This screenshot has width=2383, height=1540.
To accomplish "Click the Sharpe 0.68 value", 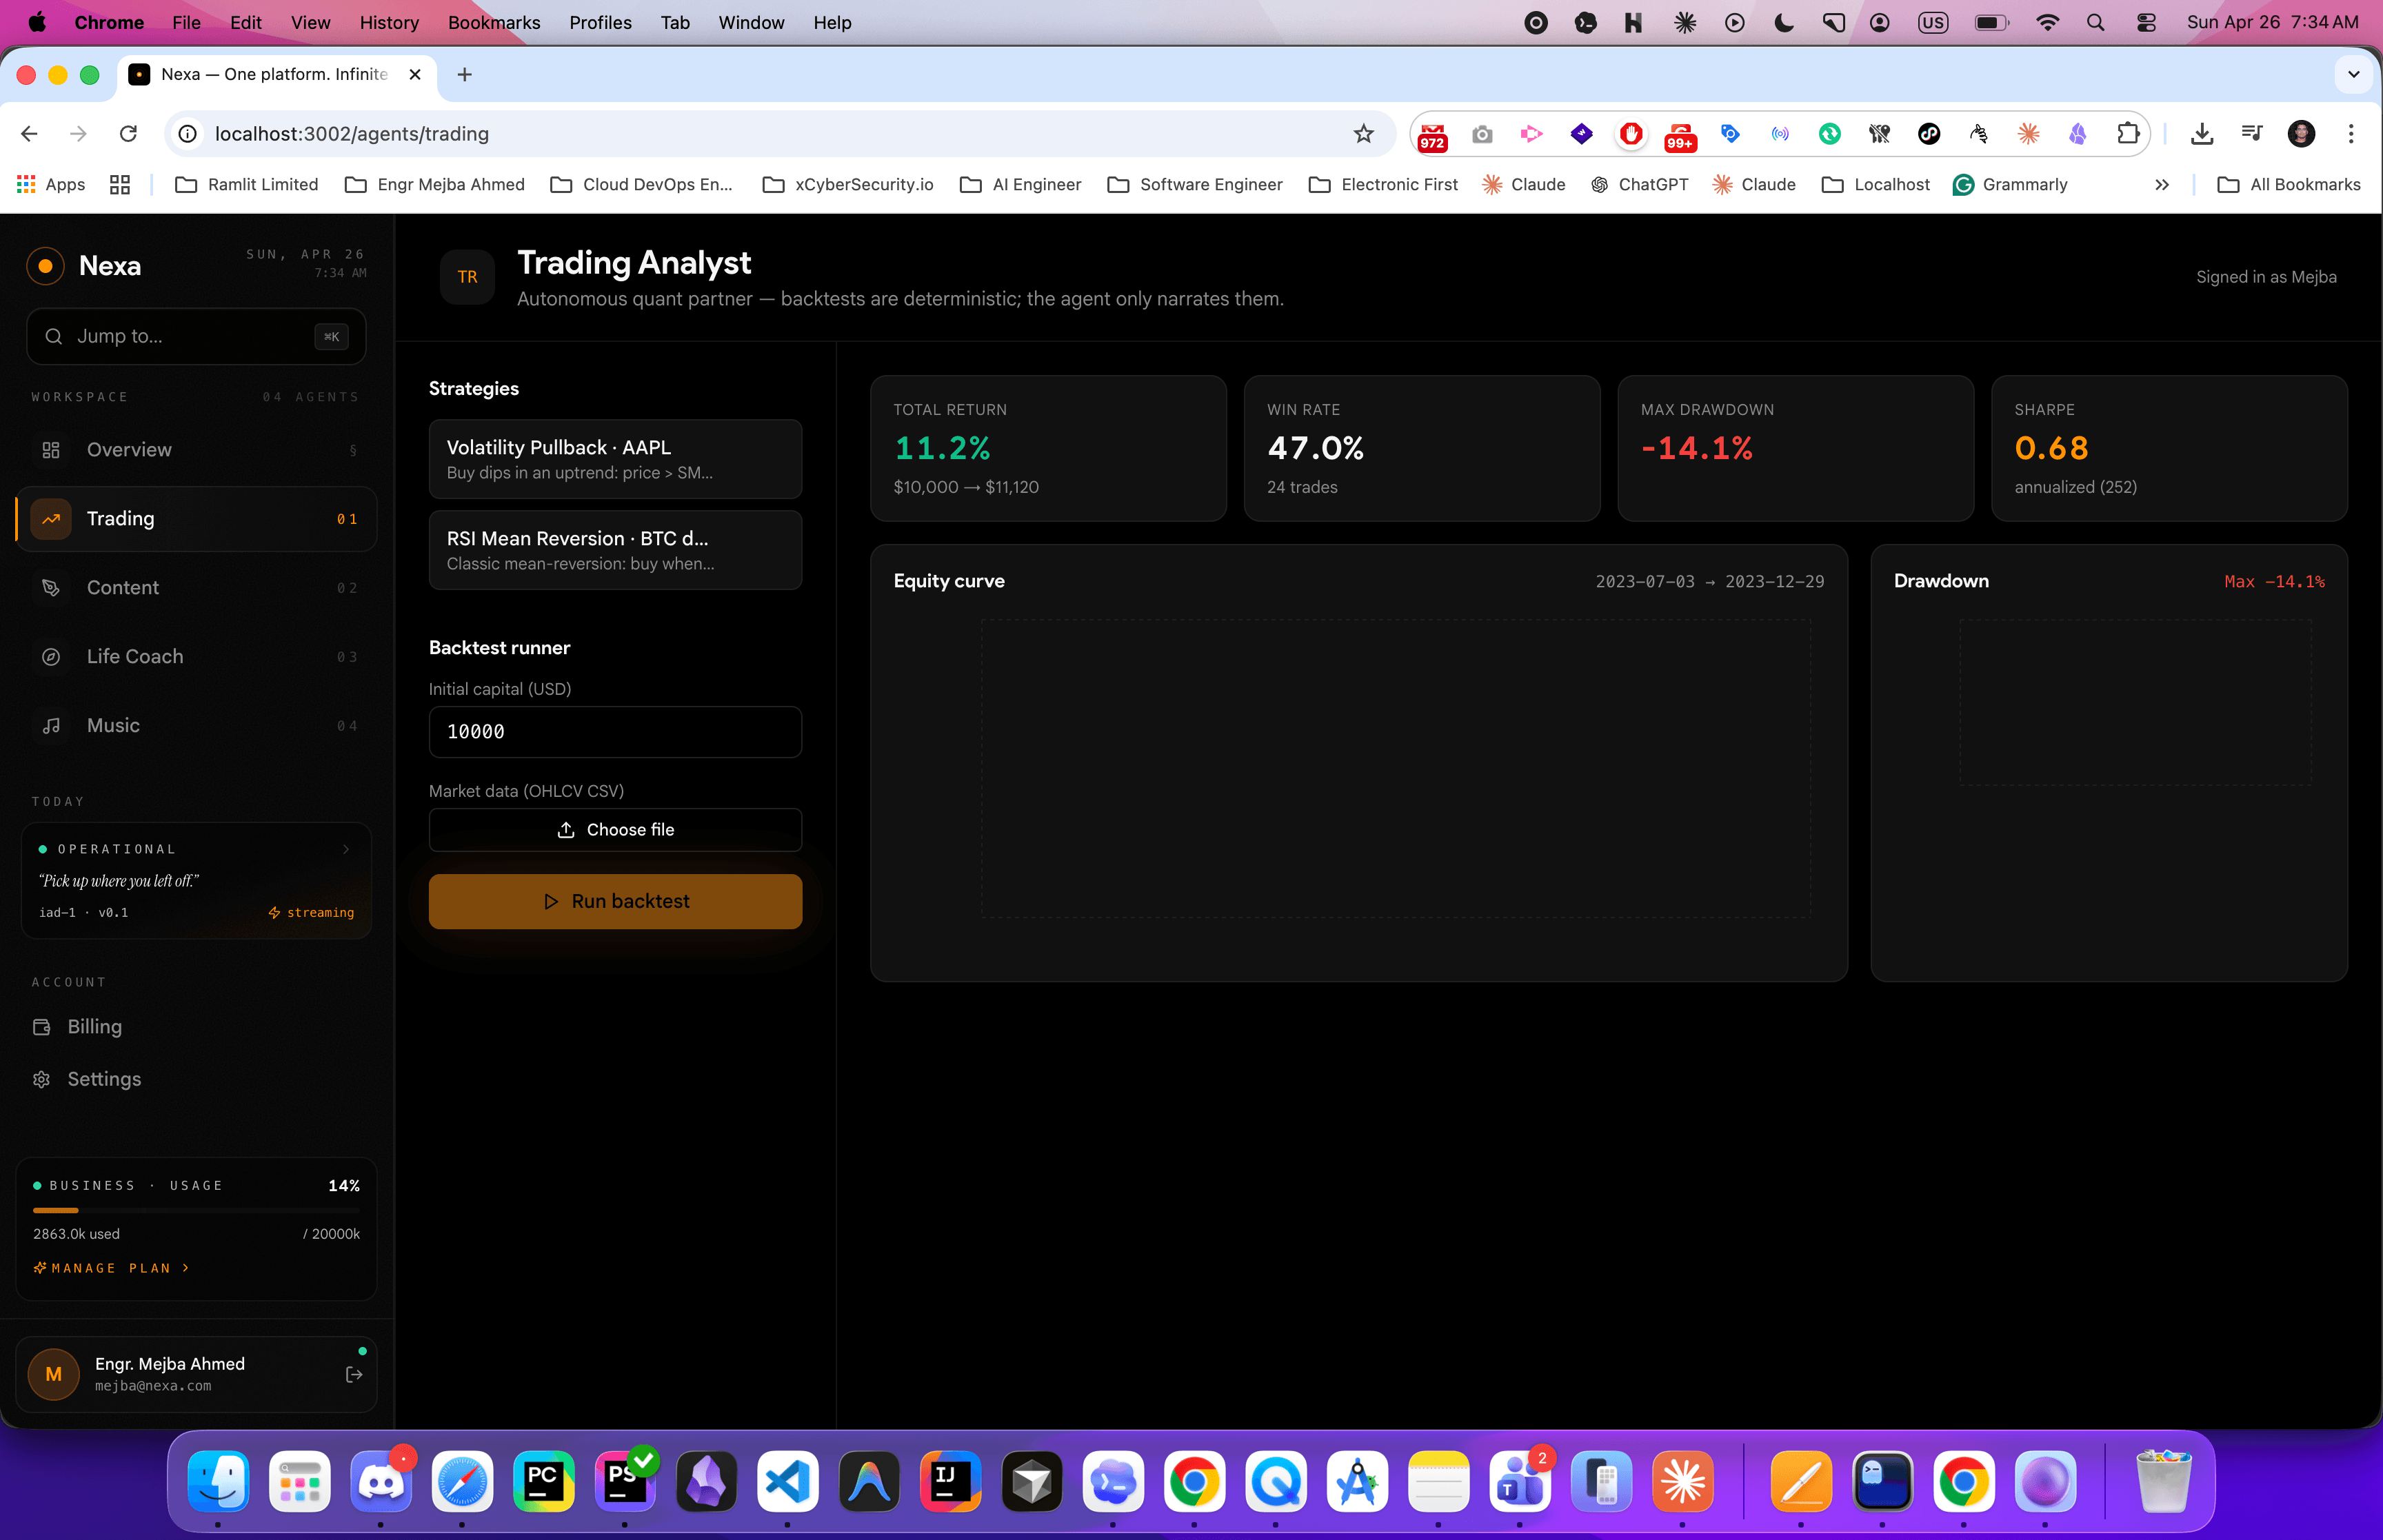I will coord(2051,448).
